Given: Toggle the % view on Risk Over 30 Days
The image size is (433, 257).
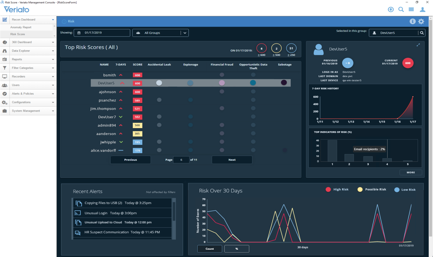Looking at the screenshot, I should [x=236, y=249].
